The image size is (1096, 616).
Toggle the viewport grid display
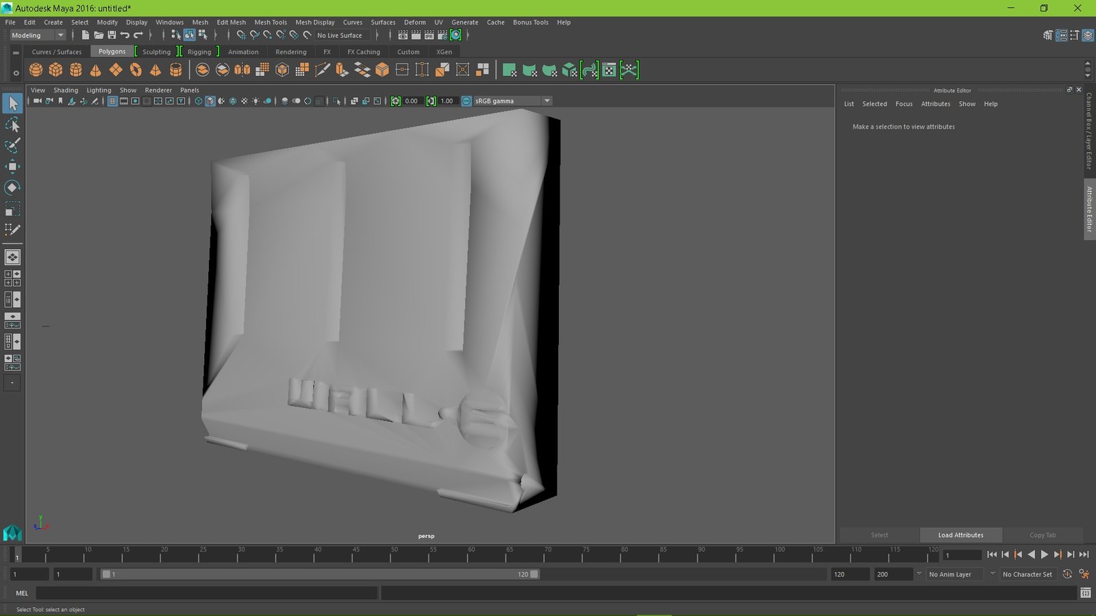(112, 101)
